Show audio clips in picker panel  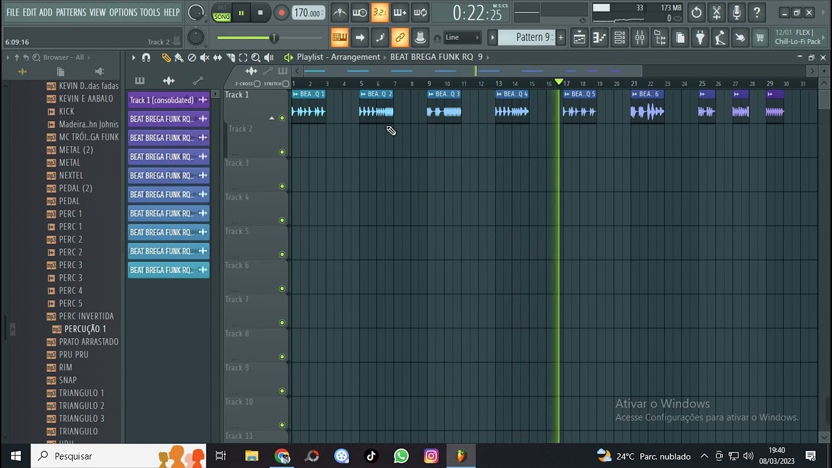coord(168,81)
